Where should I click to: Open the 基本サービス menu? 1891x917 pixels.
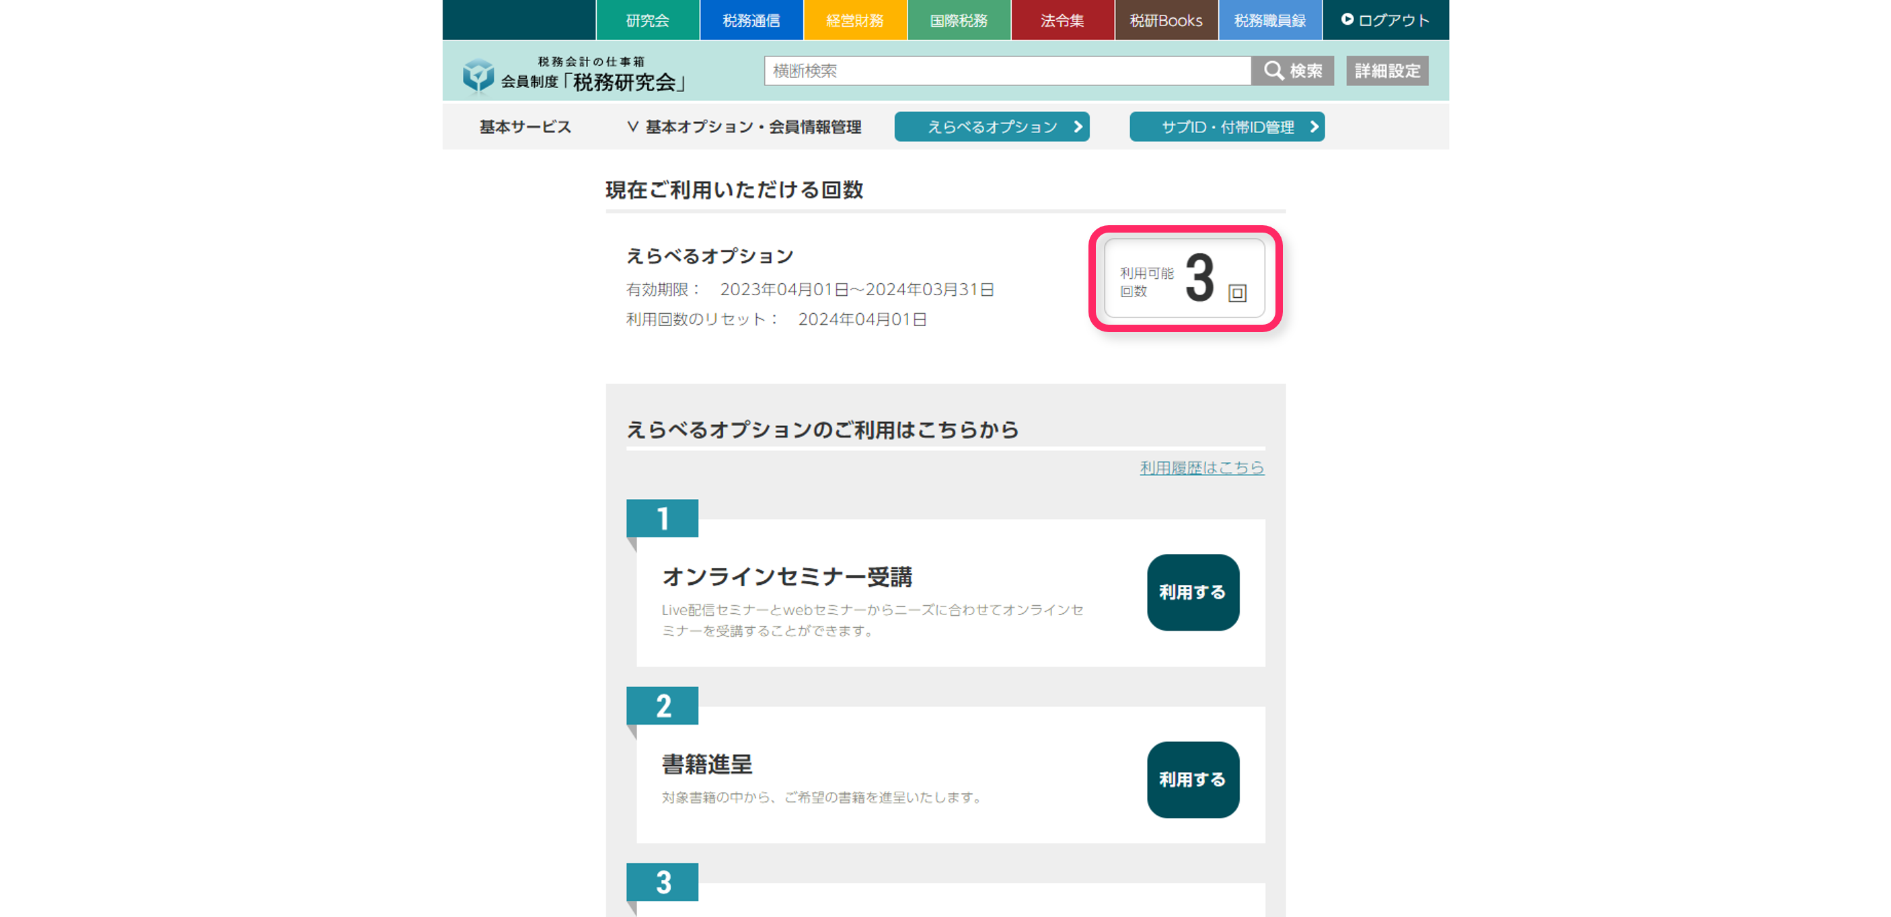click(x=525, y=127)
